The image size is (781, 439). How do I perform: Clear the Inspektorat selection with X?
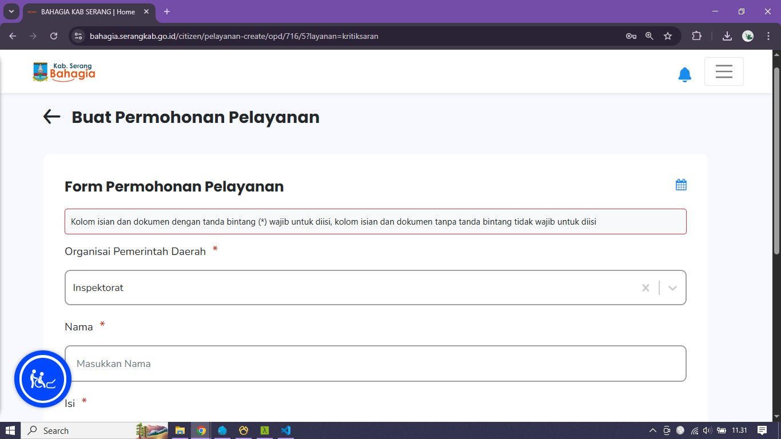645,288
